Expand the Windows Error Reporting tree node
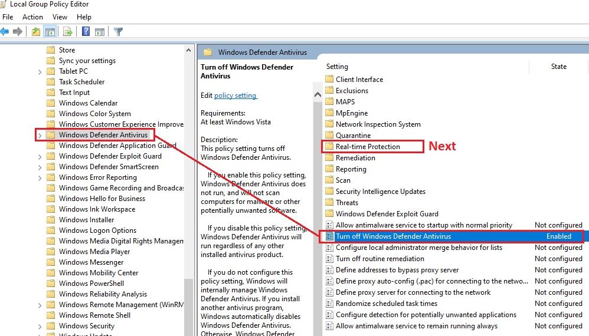 40,178
